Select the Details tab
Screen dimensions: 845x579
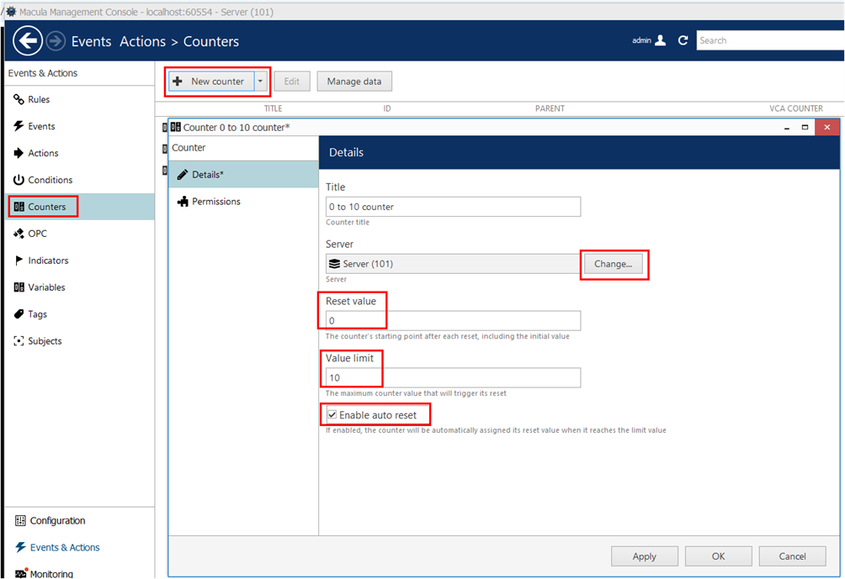coord(207,175)
